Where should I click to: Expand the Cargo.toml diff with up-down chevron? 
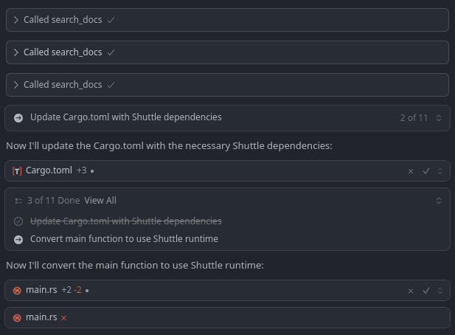point(440,171)
